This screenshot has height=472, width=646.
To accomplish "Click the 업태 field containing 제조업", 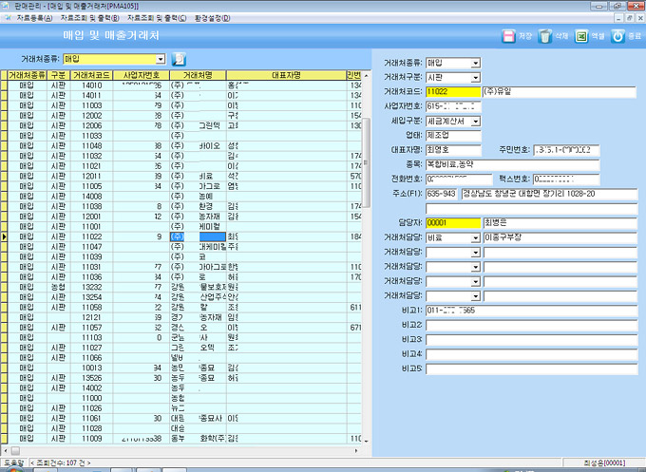I will (x=453, y=136).
